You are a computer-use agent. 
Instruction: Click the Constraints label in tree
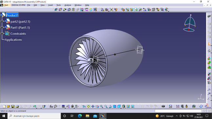point(18,34)
